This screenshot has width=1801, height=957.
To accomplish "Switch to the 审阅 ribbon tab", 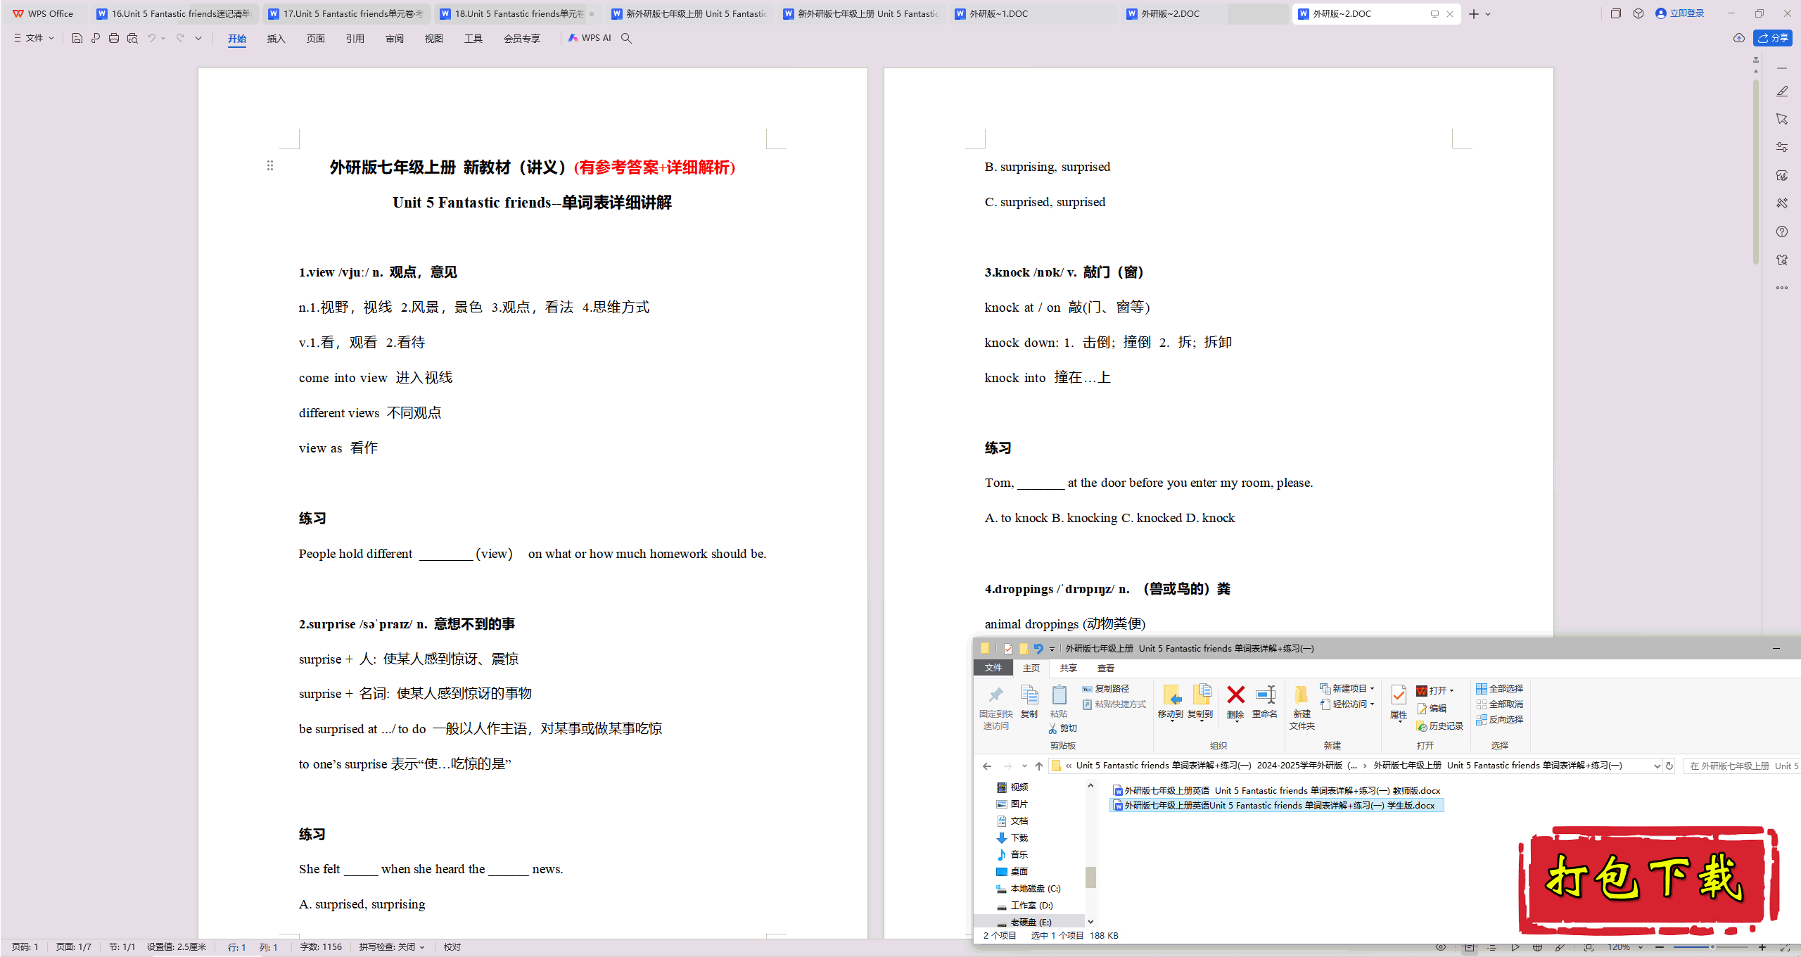I will pos(394,39).
